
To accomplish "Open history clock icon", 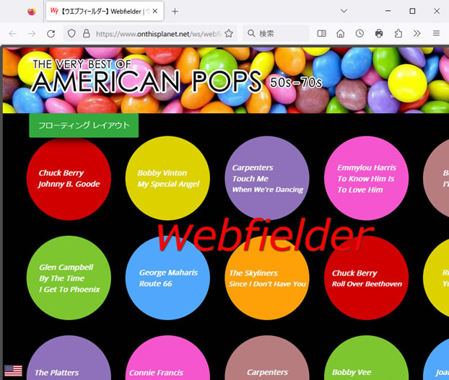I will pyautogui.click(x=359, y=34).
